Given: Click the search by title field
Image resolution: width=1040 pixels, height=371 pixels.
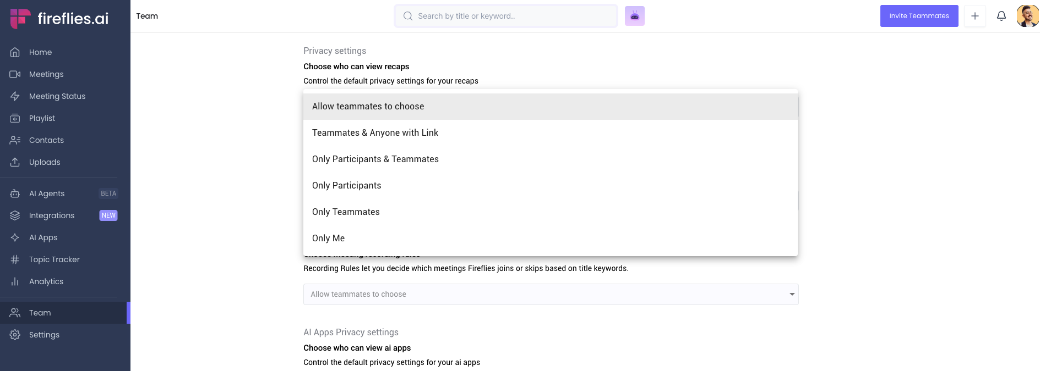Looking at the screenshot, I should point(506,16).
